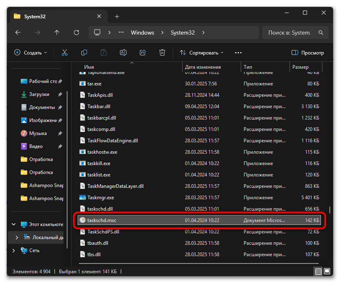Open the Сортировать dropdown menu
The height and width of the screenshot is (283, 340).
(201, 53)
